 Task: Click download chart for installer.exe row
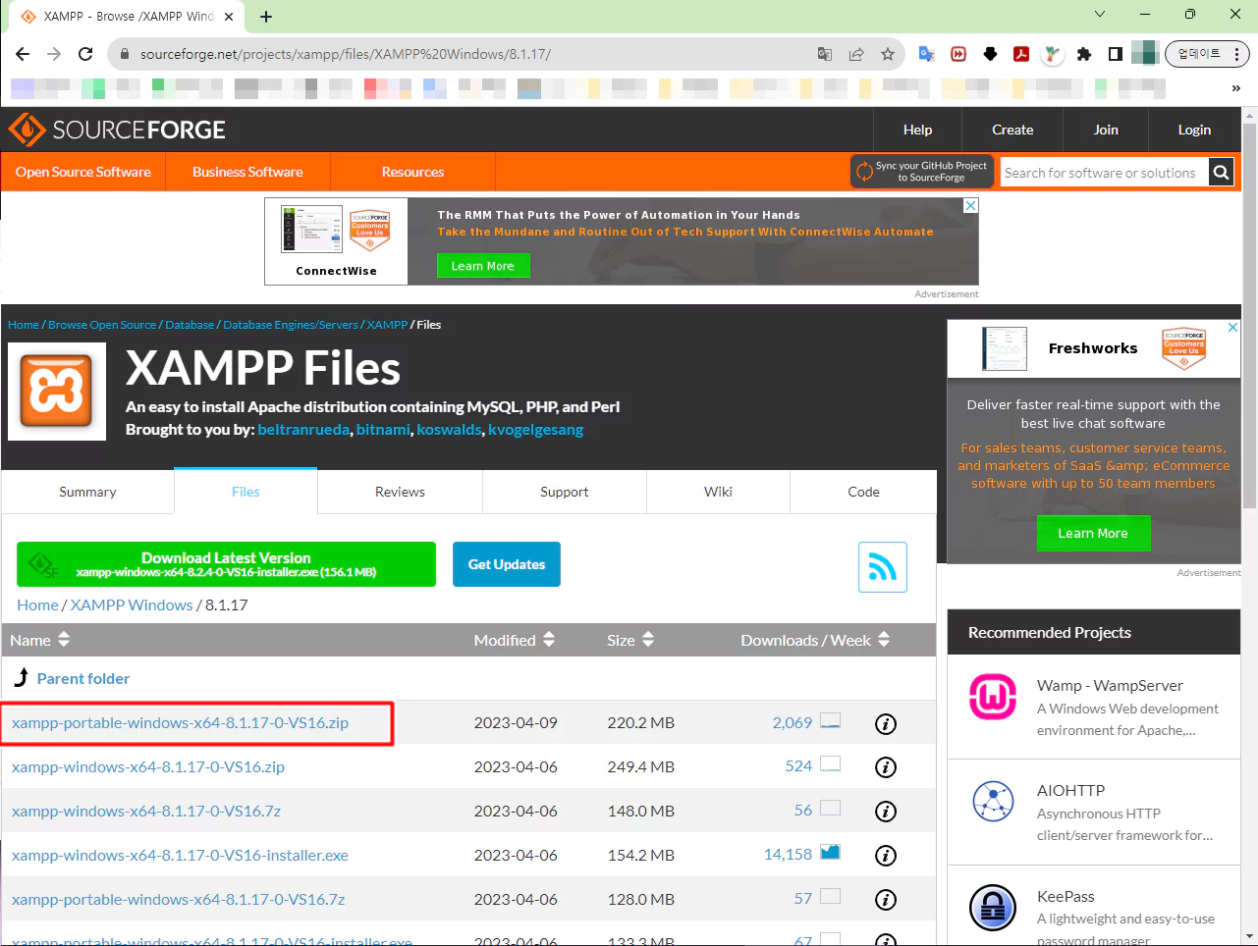[830, 852]
